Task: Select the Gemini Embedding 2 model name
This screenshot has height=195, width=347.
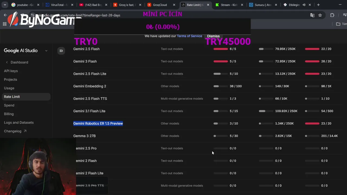Action: [89, 86]
